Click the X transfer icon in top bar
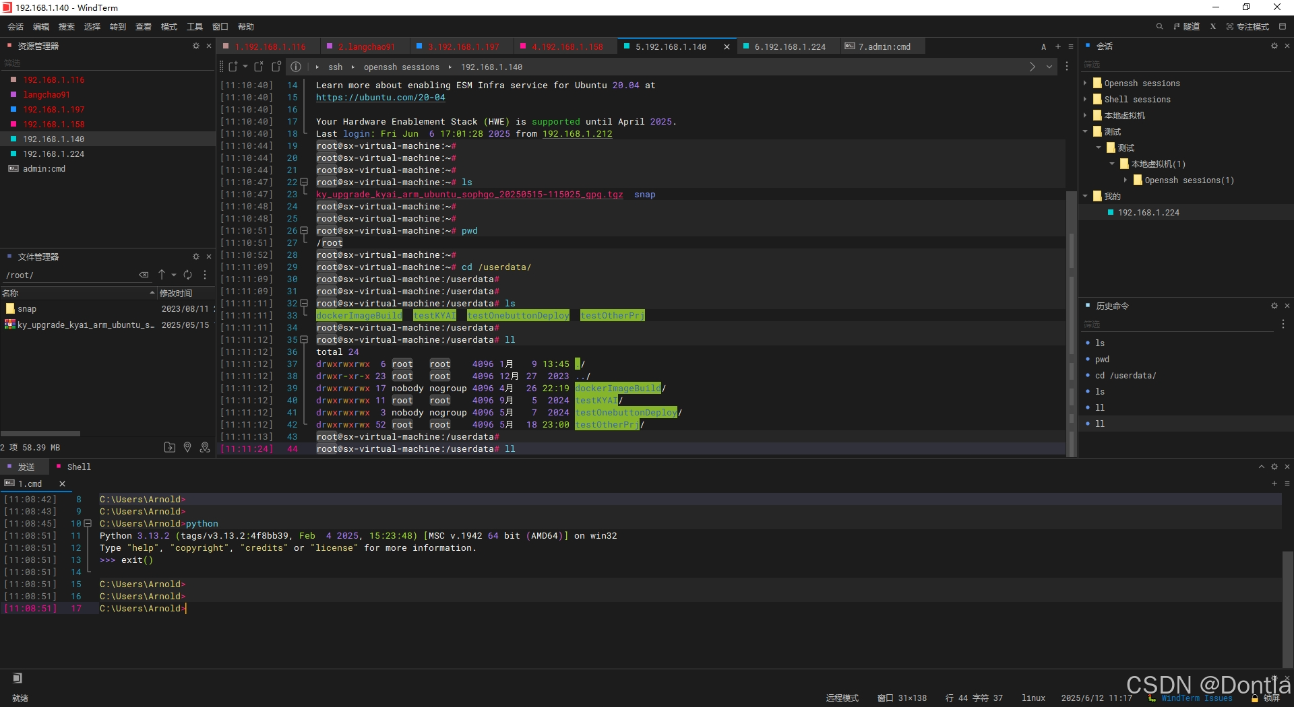Image resolution: width=1294 pixels, height=707 pixels. [1213, 26]
